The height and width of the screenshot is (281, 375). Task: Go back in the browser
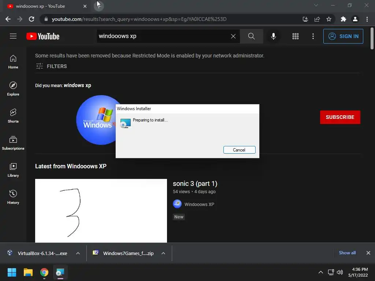coord(8,19)
